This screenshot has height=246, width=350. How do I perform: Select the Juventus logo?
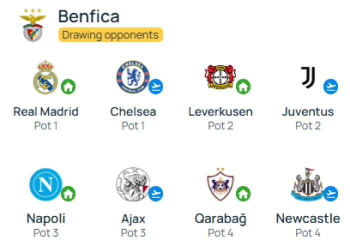(308, 77)
